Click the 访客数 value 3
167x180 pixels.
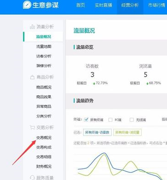pos(92,75)
